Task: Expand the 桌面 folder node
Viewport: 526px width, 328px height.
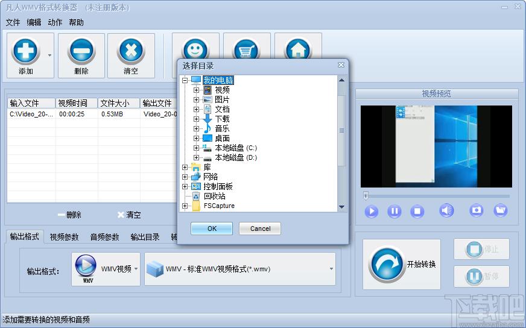Action: pos(196,138)
